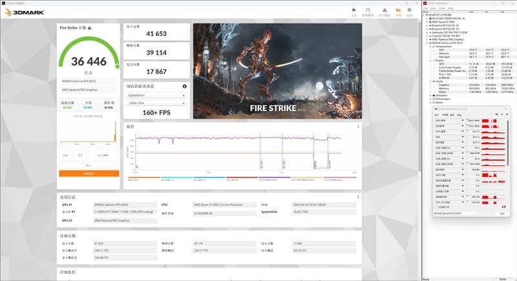The height and width of the screenshot is (281, 517).
Task: Open the system info three-dot menu
Action: click(x=358, y=197)
